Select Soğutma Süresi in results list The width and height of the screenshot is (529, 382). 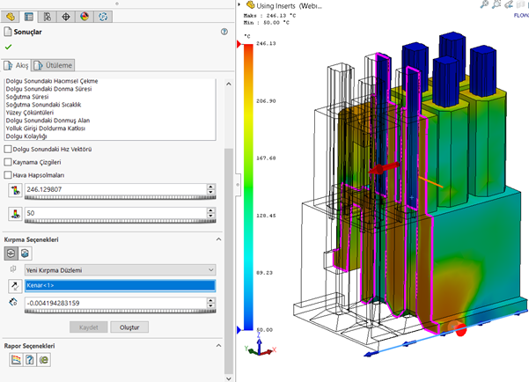28,95
